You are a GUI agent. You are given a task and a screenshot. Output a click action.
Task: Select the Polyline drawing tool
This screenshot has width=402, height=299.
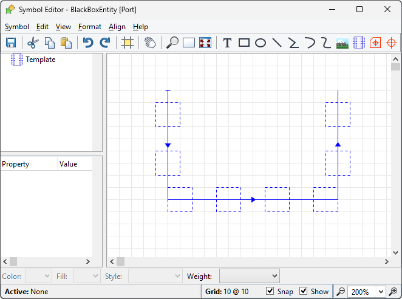[293, 43]
